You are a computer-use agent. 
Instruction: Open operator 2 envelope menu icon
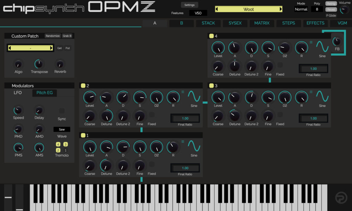click(183, 92)
